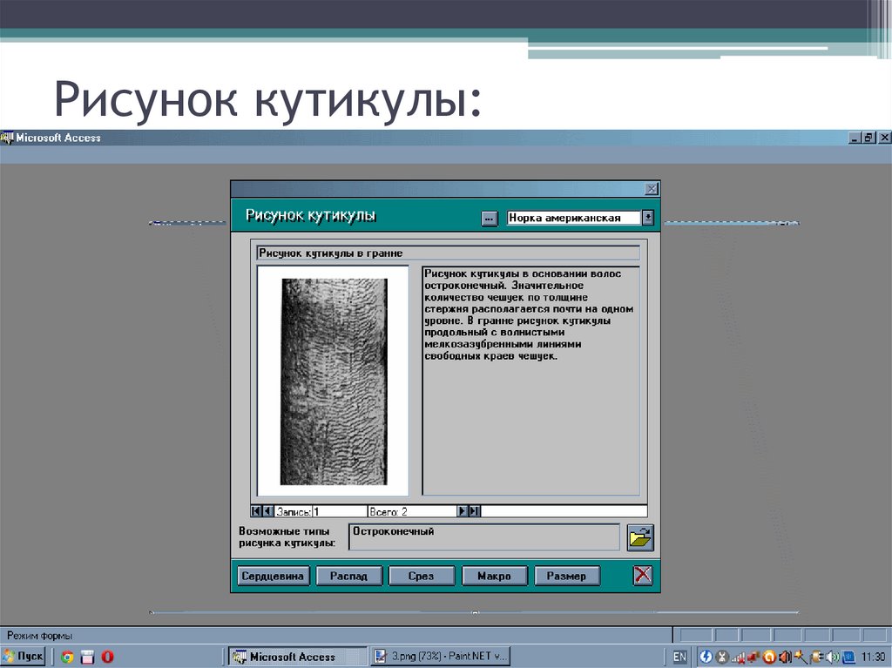Close the form with the red X button

642,575
